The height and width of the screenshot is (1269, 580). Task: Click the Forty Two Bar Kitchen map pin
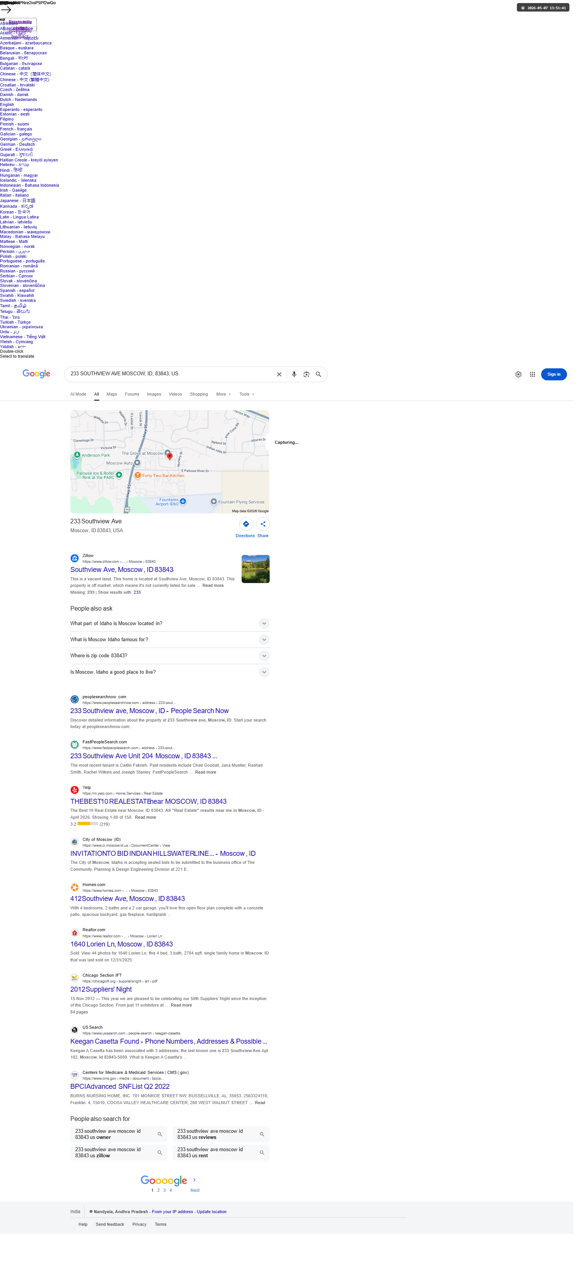(x=138, y=476)
